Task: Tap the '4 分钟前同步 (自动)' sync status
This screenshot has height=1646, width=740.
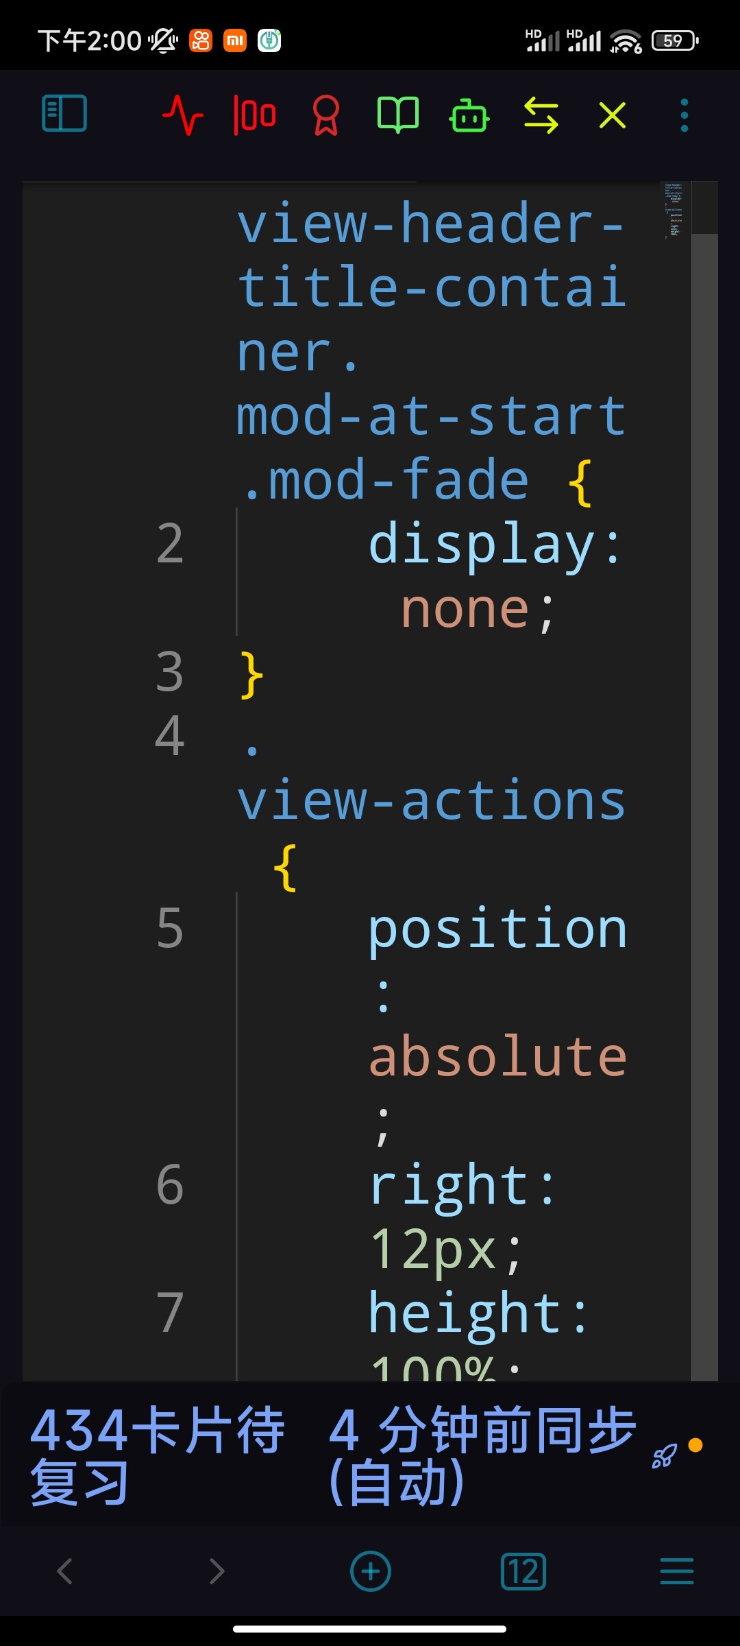Action: tap(482, 1455)
